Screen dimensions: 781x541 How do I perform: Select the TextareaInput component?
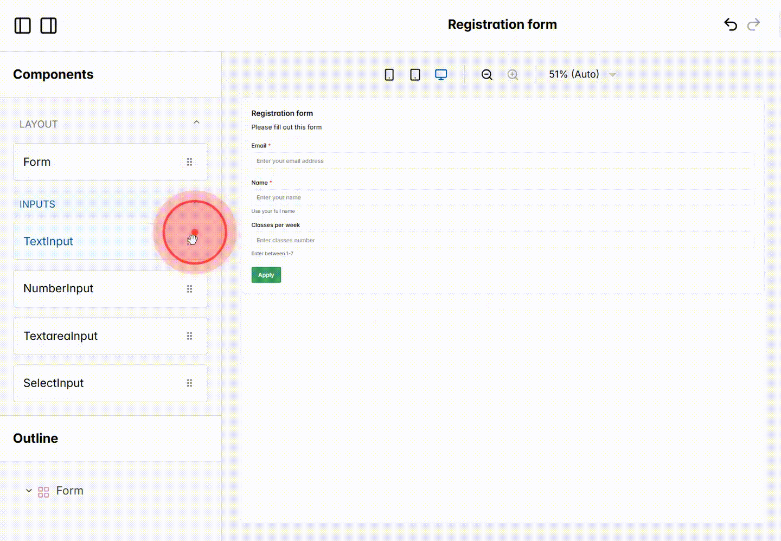[x=61, y=336]
